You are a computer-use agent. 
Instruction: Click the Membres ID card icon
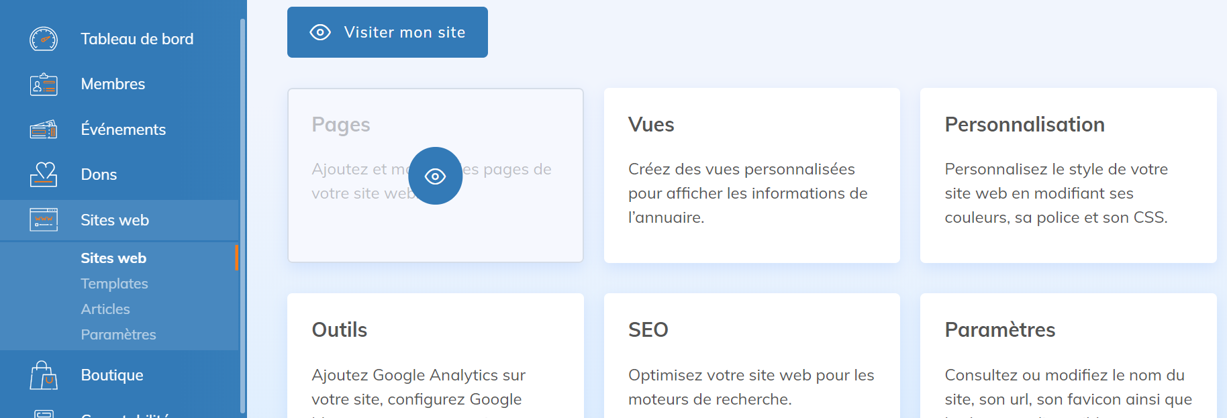pyautogui.click(x=44, y=85)
